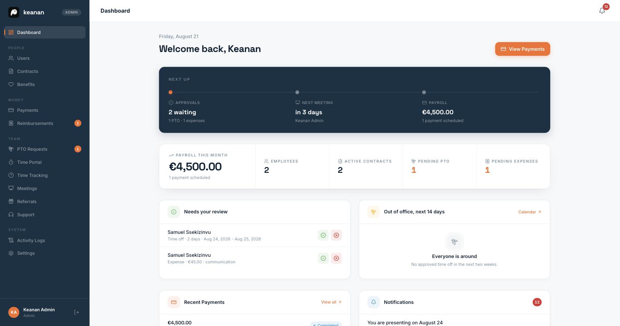This screenshot has width=620, height=326.
Task: Approve Samuel Ssekizinvu's €45.00 expense
Action: click(323, 258)
